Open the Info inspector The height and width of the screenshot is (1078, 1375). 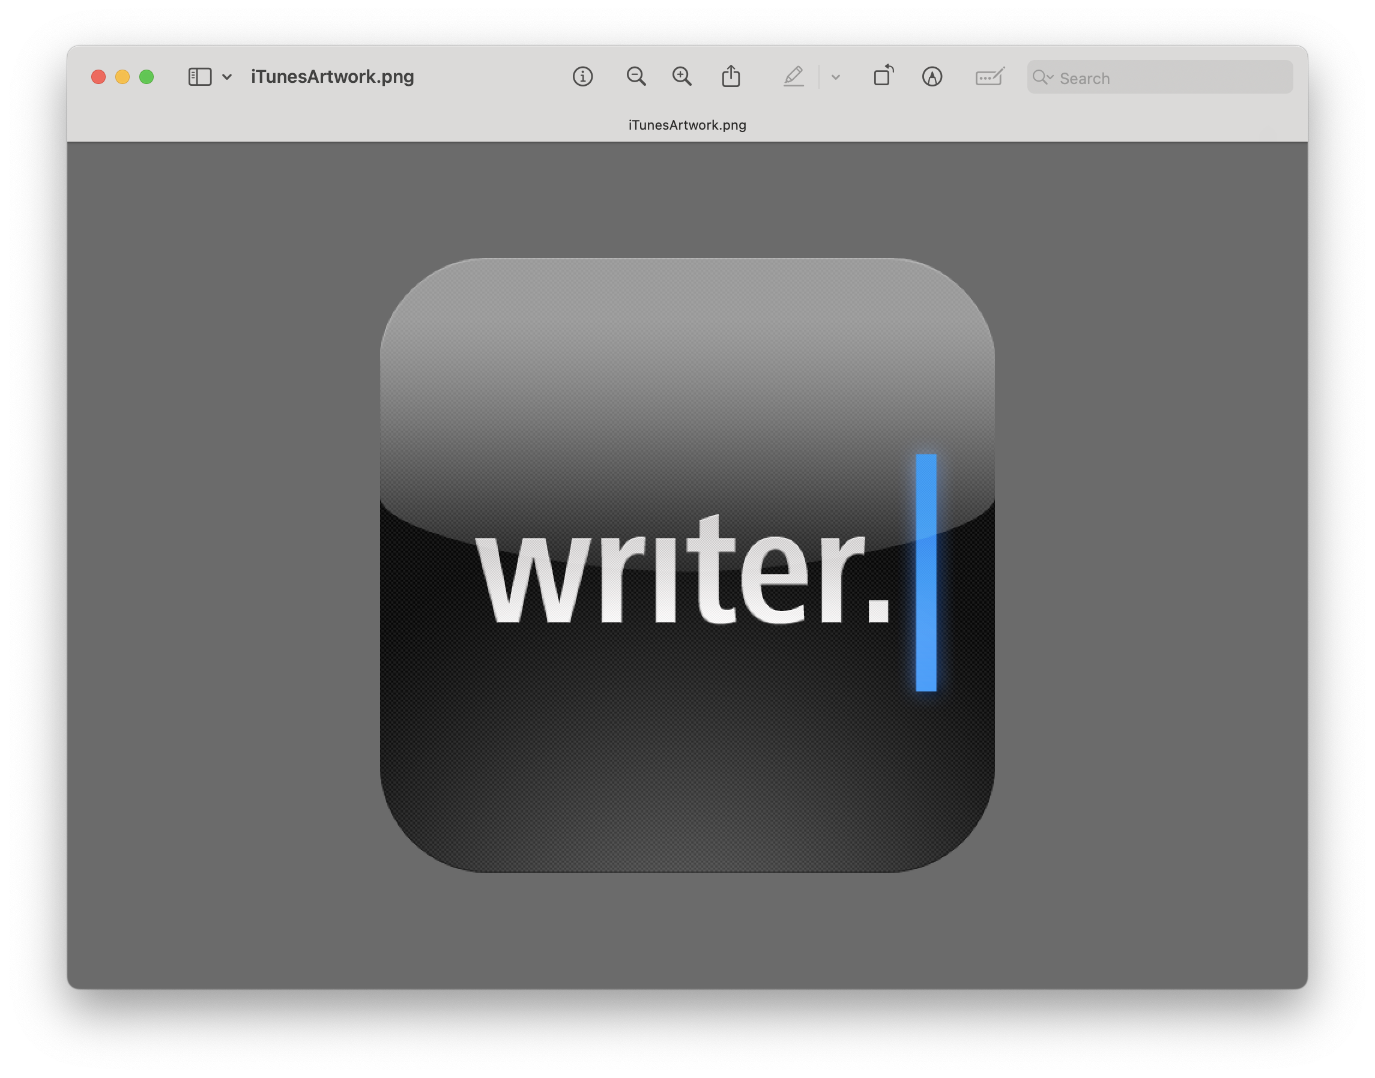click(x=584, y=77)
